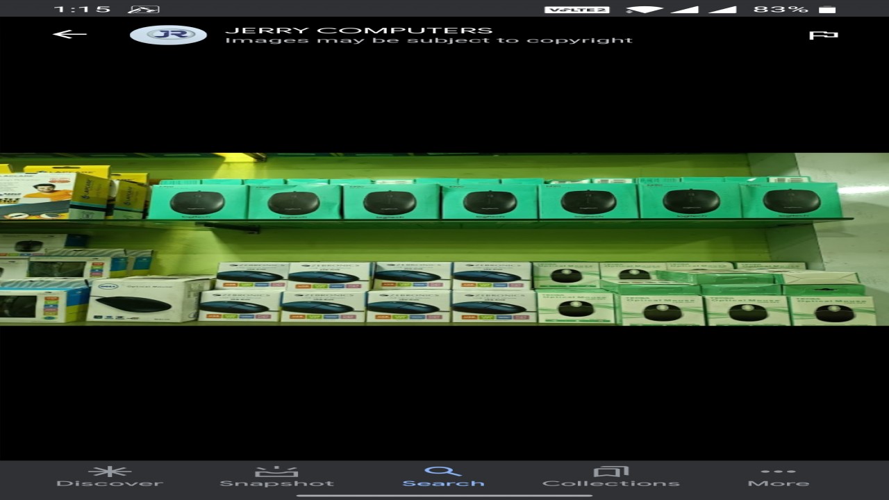Viewport: 889px width, 500px height.
Task: Tap the Search magnifier icon
Action: pyautogui.click(x=443, y=471)
